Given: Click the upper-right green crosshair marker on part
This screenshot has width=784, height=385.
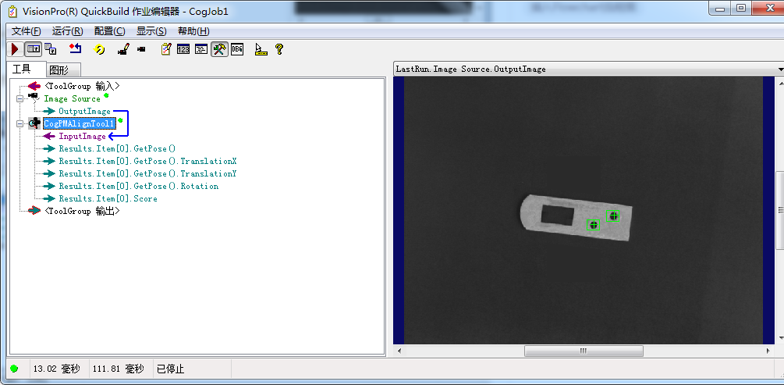Looking at the screenshot, I should [613, 216].
